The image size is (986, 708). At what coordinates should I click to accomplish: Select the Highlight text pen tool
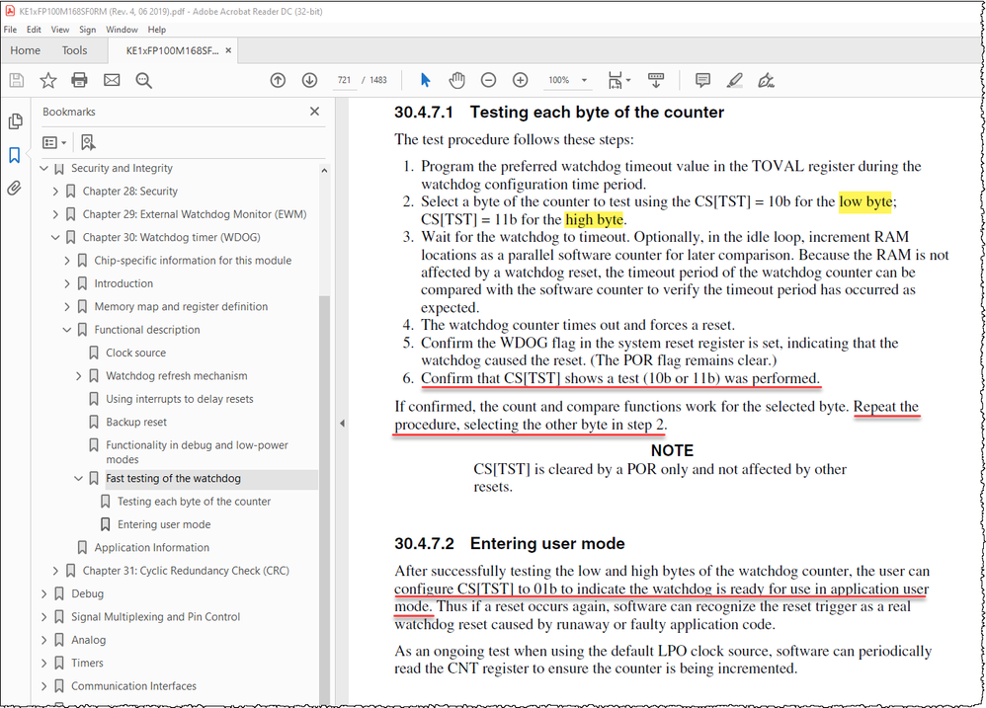[x=734, y=80]
